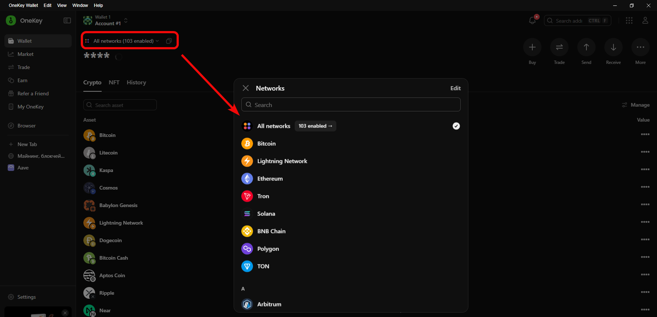The image size is (657, 317).
Task: Select Solana network
Action: click(351, 214)
